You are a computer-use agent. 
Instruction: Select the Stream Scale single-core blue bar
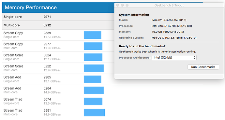[93, 57]
